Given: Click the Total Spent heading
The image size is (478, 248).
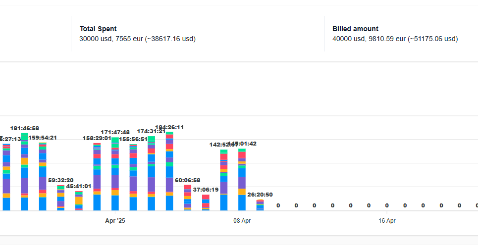Looking at the screenshot, I should (98, 29).
